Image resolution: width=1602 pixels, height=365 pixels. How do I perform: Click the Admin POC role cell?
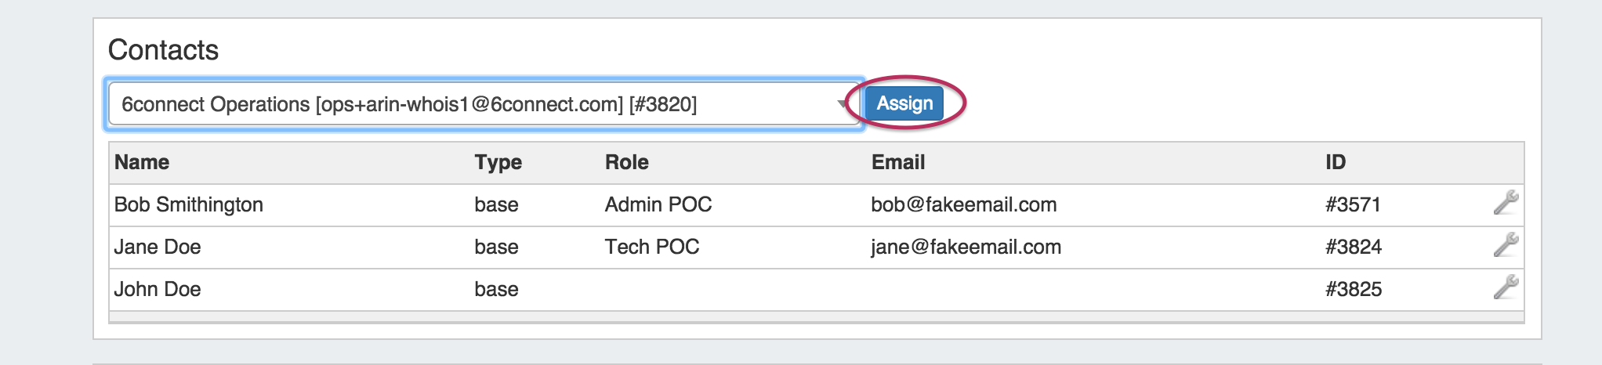tap(658, 204)
